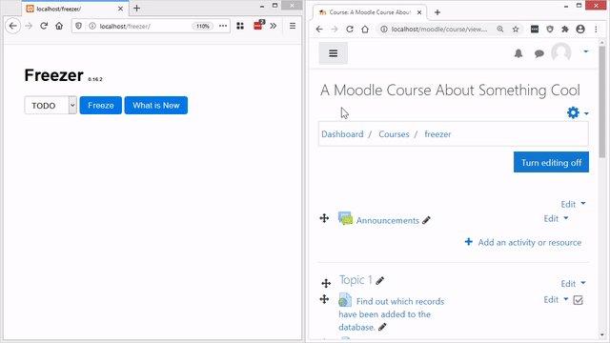
Task: Open Moodle messages speech bubble
Action: click(539, 53)
